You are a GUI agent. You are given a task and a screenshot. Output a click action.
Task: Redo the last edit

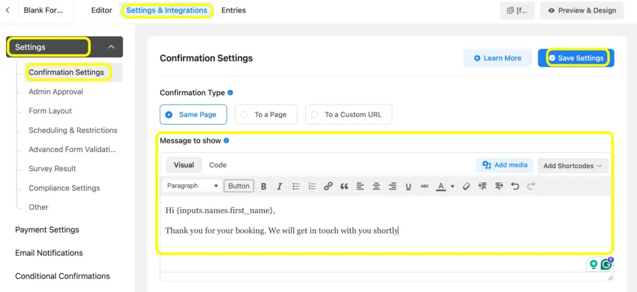coord(531,186)
